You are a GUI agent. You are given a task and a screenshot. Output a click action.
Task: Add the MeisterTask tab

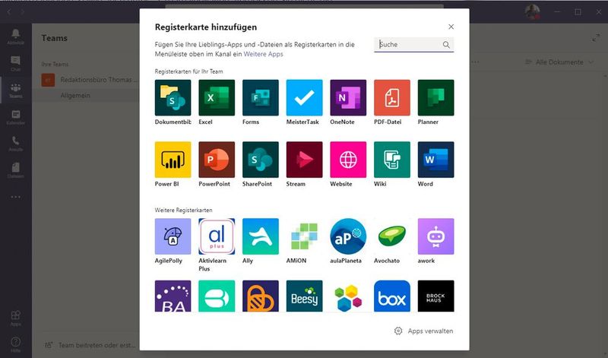304,98
